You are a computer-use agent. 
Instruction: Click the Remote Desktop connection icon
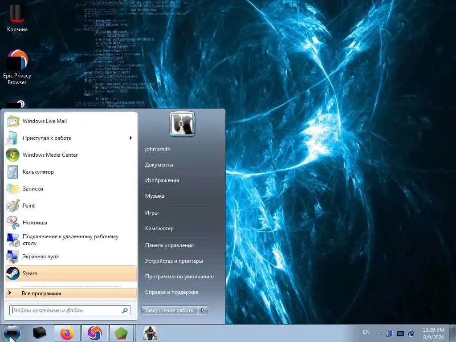click(x=13, y=240)
